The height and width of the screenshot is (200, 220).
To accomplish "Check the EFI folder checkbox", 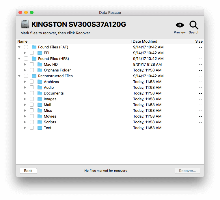I will (32, 53).
